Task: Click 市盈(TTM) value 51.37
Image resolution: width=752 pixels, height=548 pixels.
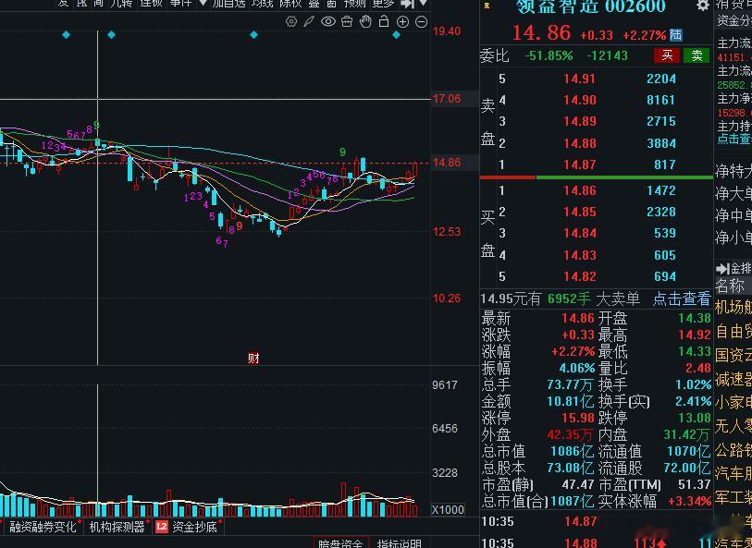Action: tap(695, 484)
